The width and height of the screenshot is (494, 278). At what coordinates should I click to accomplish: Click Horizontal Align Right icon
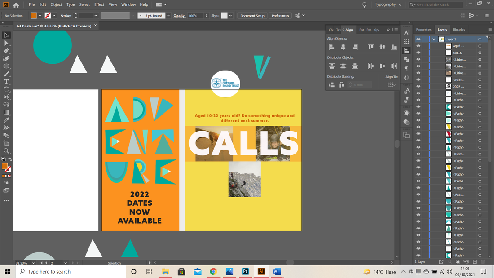pyautogui.click(x=355, y=47)
